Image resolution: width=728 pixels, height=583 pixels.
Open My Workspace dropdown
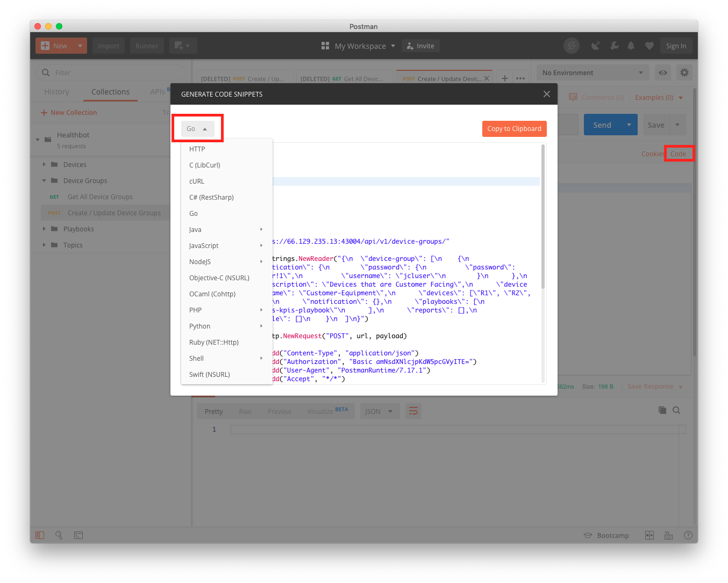tap(358, 46)
